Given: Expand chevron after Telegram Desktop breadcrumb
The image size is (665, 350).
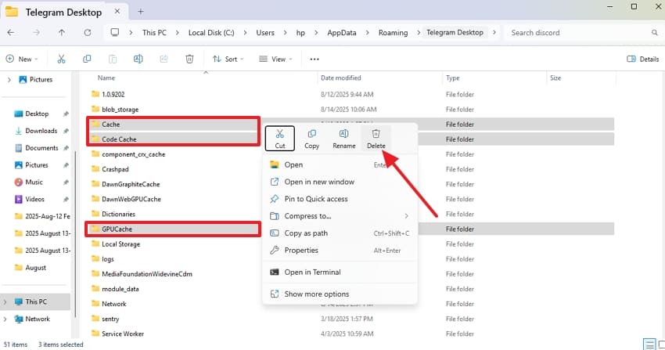Looking at the screenshot, I should click(494, 32).
